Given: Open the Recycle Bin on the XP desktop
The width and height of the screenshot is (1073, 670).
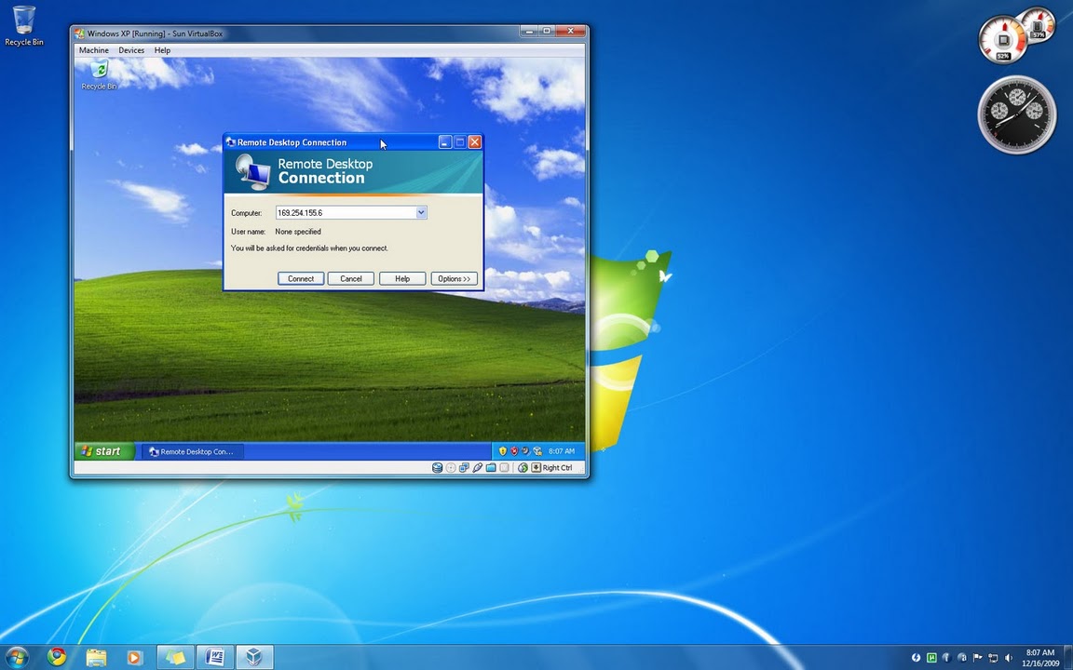Looking at the screenshot, I should pos(99,73).
